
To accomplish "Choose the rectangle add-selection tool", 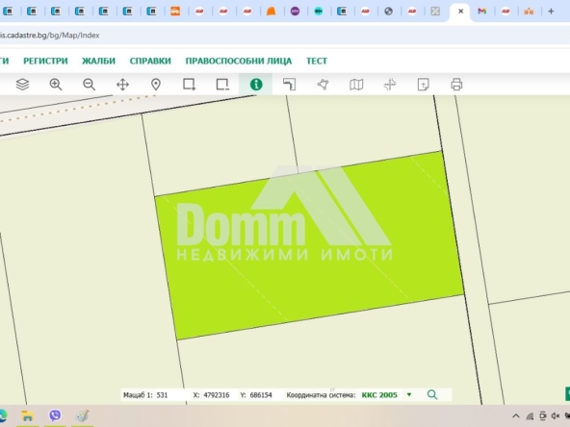I will coord(190,85).
